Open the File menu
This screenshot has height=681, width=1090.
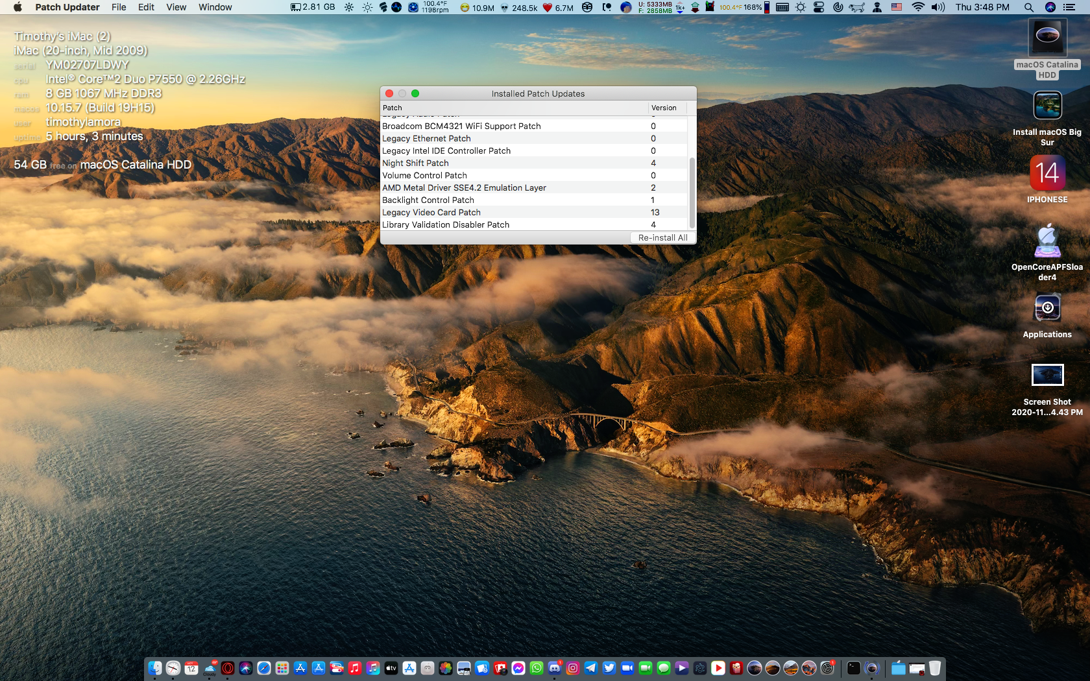[119, 7]
